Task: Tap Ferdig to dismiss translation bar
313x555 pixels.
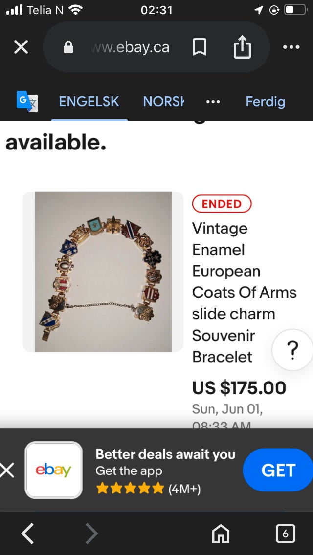Action: tap(266, 102)
